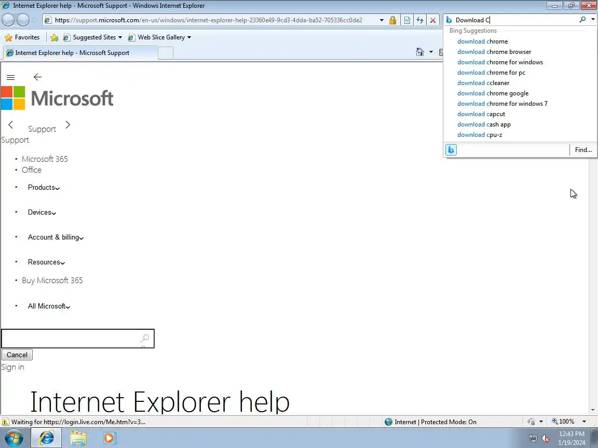
Task: Click the Sign in link
Action: coord(12,367)
